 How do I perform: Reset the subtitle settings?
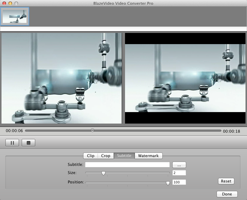[x=226, y=181]
